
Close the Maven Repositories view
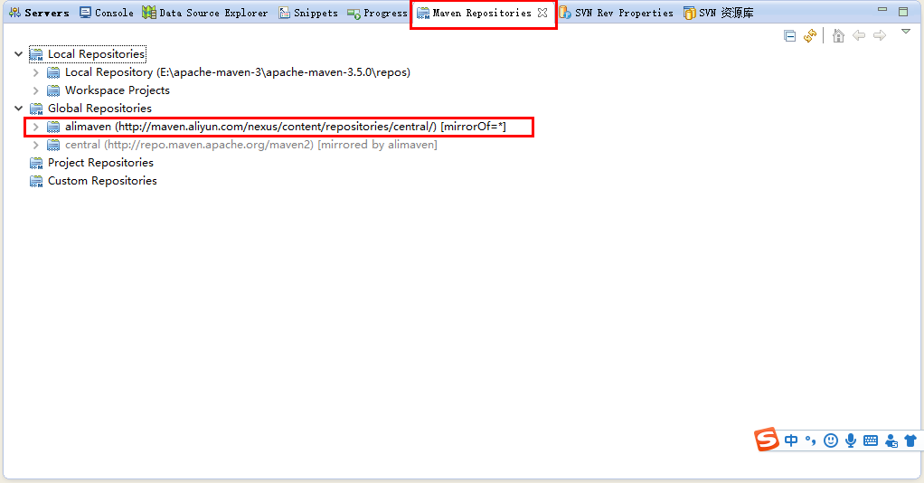tap(542, 13)
